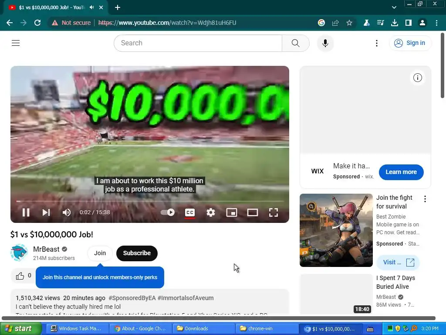The width and height of the screenshot is (446, 335).
Task: Open ad info icon on Wix ad
Action: [x=417, y=78]
